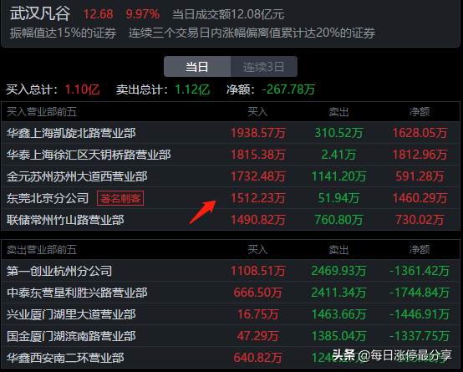Click the 武汉凡谷 stock name

40,13
